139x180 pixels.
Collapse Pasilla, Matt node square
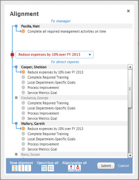pyautogui.click(x=16, y=26)
